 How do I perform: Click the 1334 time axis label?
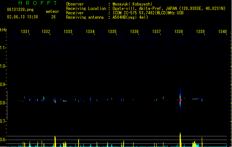click(x=90, y=32)
